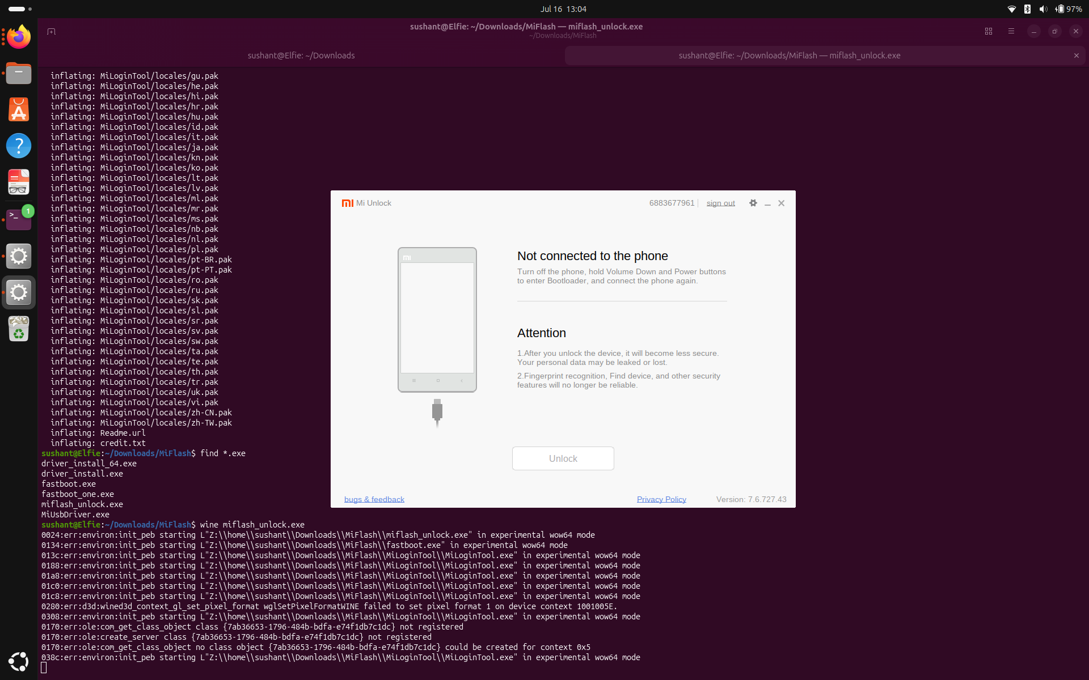Open the Trash from the dock
The height and width of the screenshot is (680, 1089).
pos(19,329)
